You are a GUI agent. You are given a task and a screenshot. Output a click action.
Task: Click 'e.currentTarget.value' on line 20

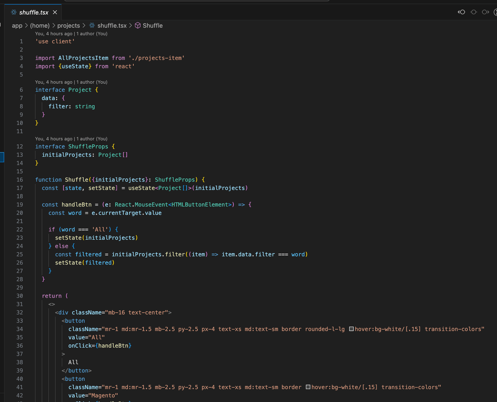(x=127, y=213)
